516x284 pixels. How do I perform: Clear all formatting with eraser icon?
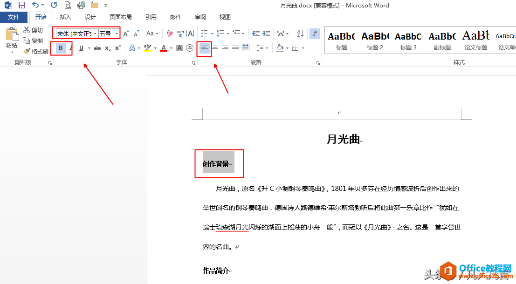click(170, 34)
